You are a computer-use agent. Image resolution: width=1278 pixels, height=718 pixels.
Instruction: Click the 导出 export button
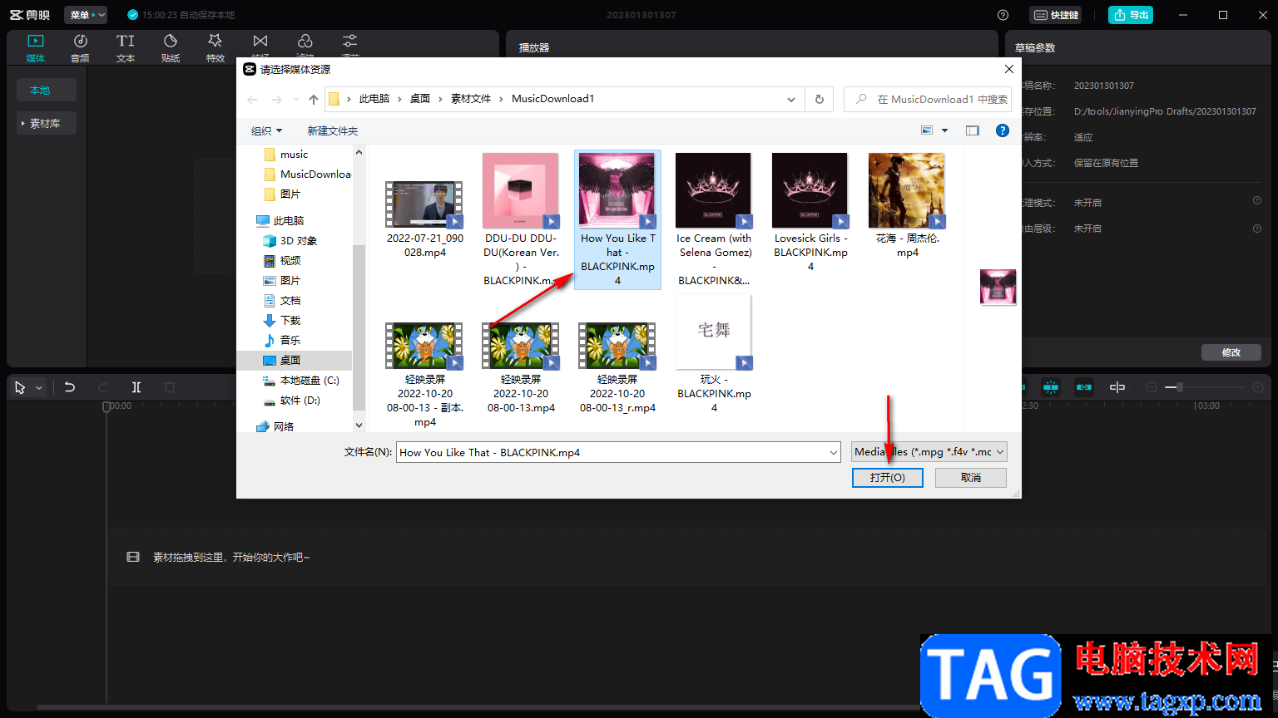(1131, 15)
